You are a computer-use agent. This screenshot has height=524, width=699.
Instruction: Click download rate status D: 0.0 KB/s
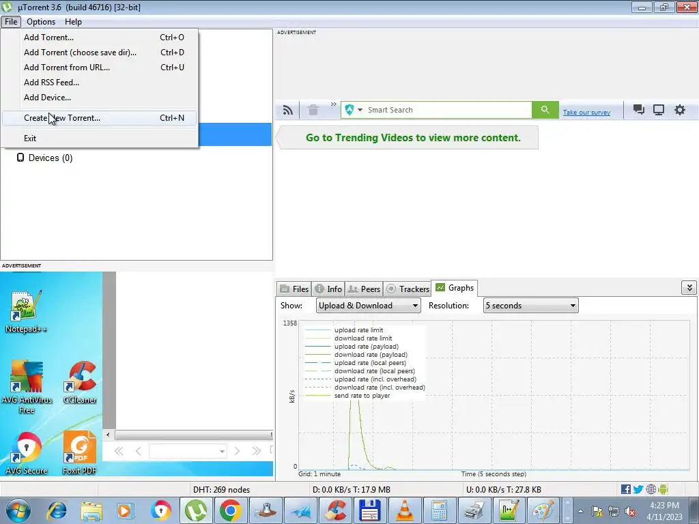coord(352,490)
